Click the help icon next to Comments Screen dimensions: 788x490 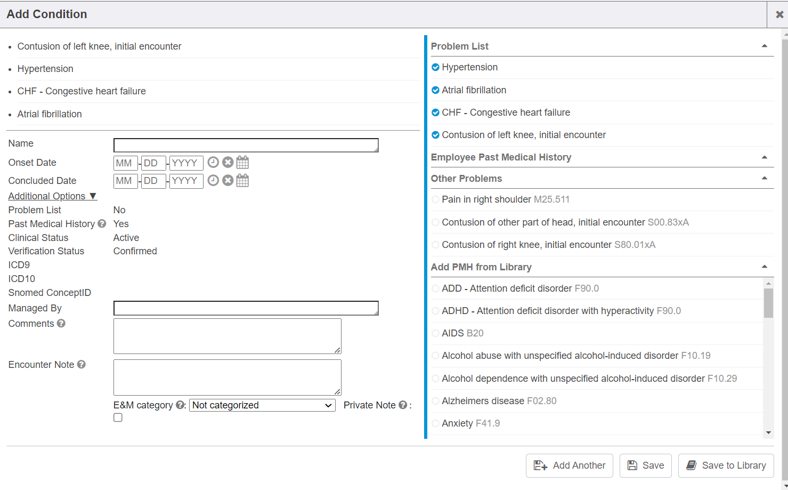(61, 324)
